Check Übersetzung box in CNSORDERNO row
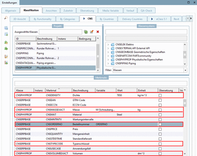197x156 pixels. coord(160,124)
